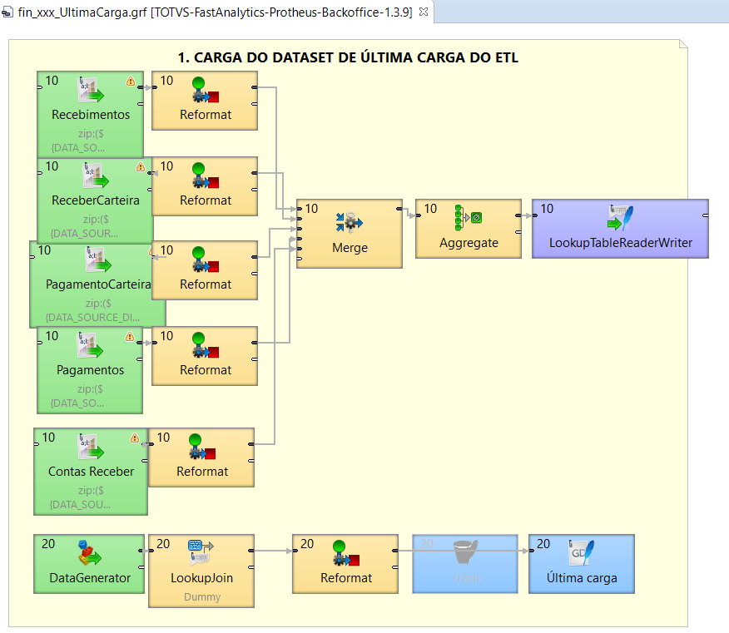Click the LookupTableReaderWriter icon
This screenshot has width=729, height=633.
click(620, 218)
